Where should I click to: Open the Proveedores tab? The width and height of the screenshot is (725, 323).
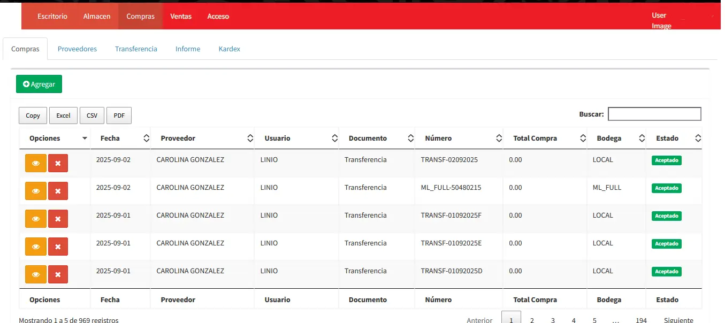[77, 49]
